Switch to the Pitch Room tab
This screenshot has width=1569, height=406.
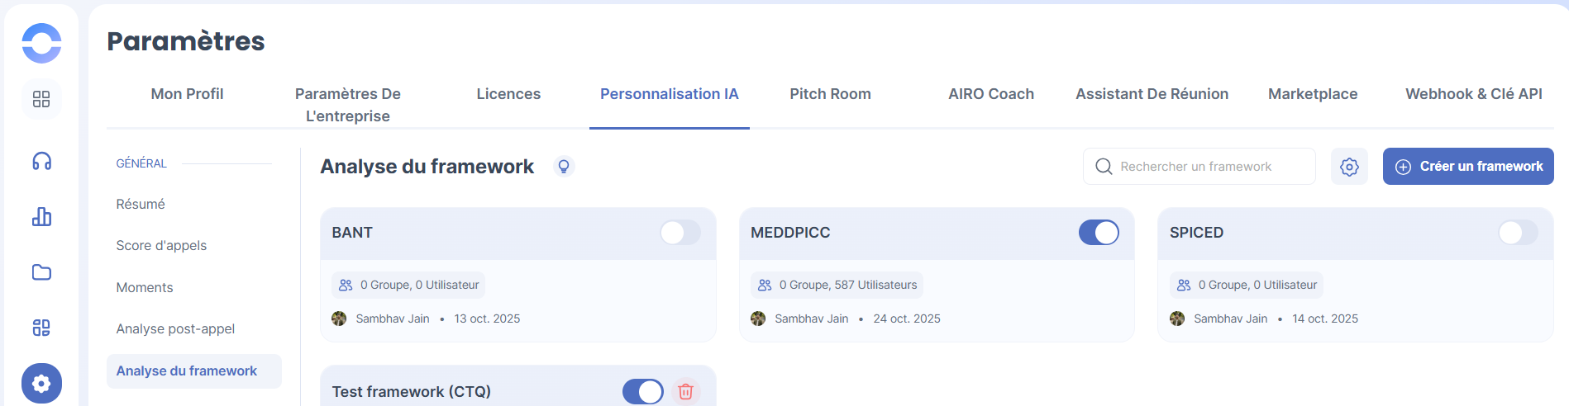click(830, 94)
